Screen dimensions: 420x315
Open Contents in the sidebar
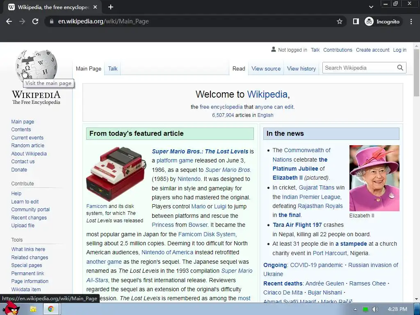[x=21, y=129]
